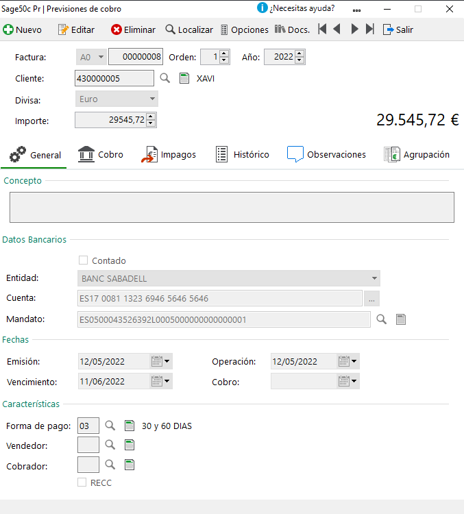Go to previous record arrow

tap(337, 29)
